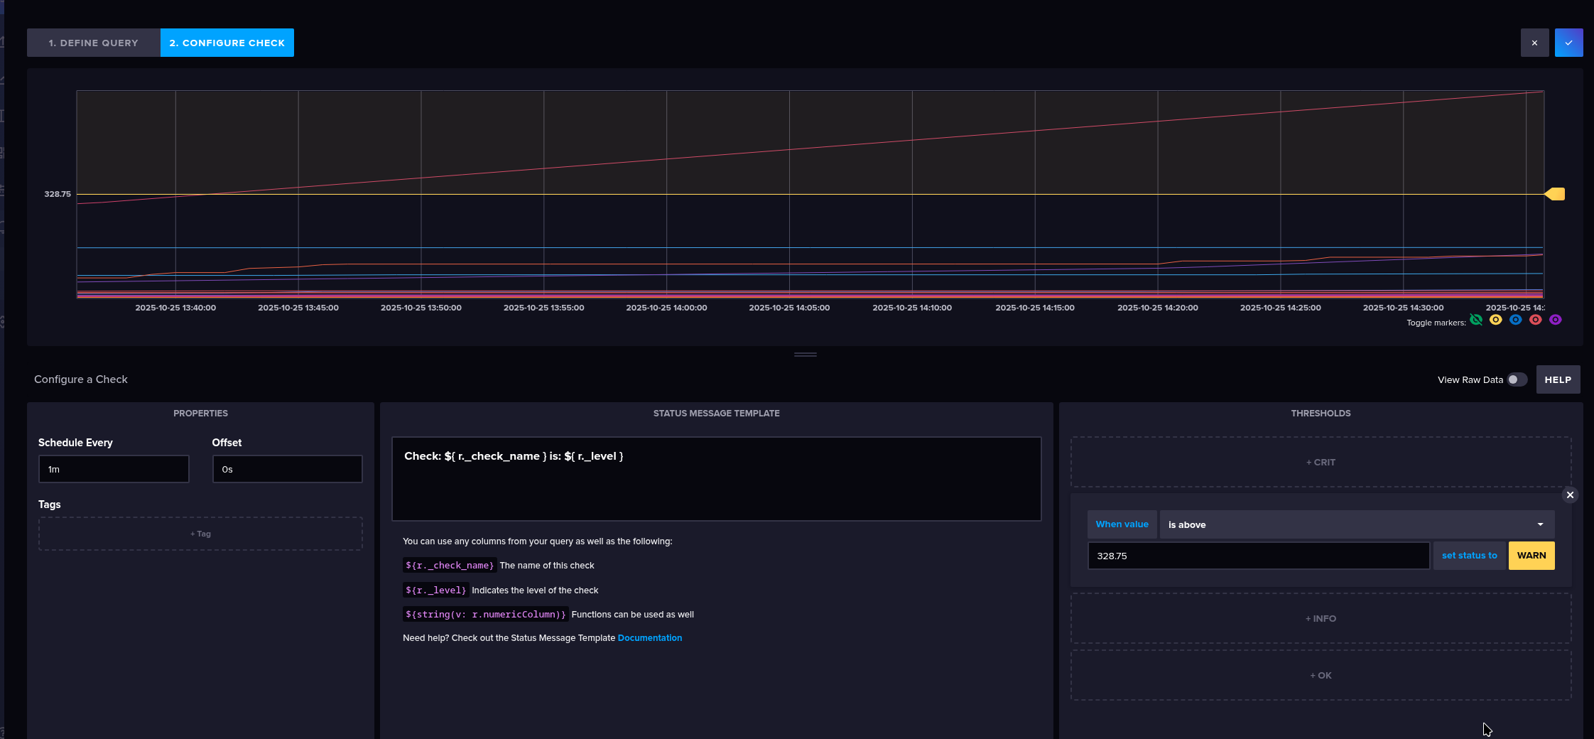Screen dimensions: 1594x739
Task: Click the yellow threshold marker on graph
Action: click(1555, 194)
